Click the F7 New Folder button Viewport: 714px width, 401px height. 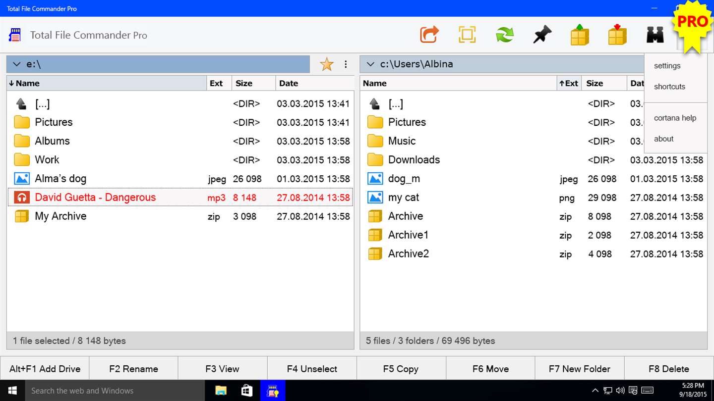pos(580,369)
